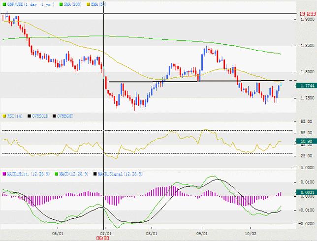Click the GBP/USD legend color square
The image size is (317, 241).
click(4, 4)
